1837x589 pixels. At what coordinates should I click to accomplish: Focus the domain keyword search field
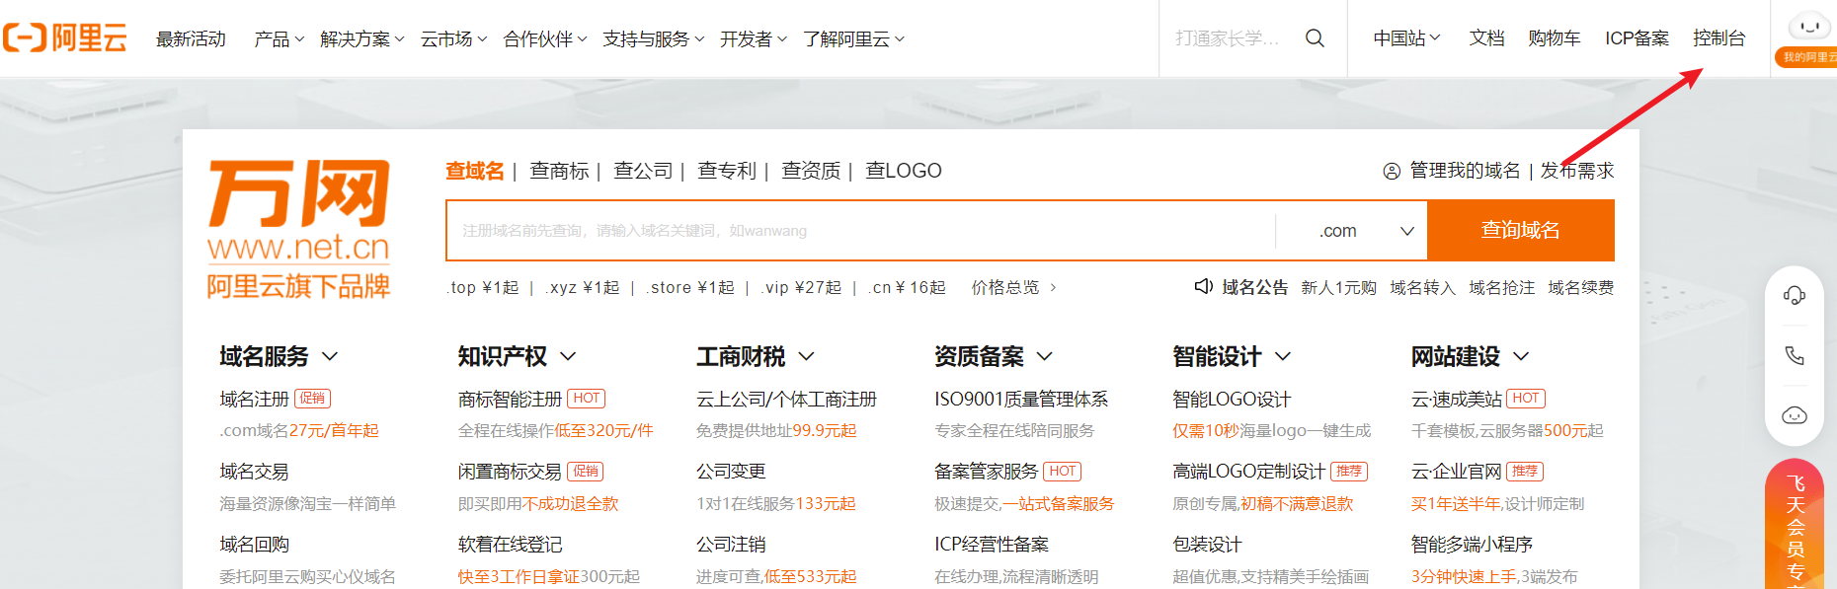(x=861, y=231)
